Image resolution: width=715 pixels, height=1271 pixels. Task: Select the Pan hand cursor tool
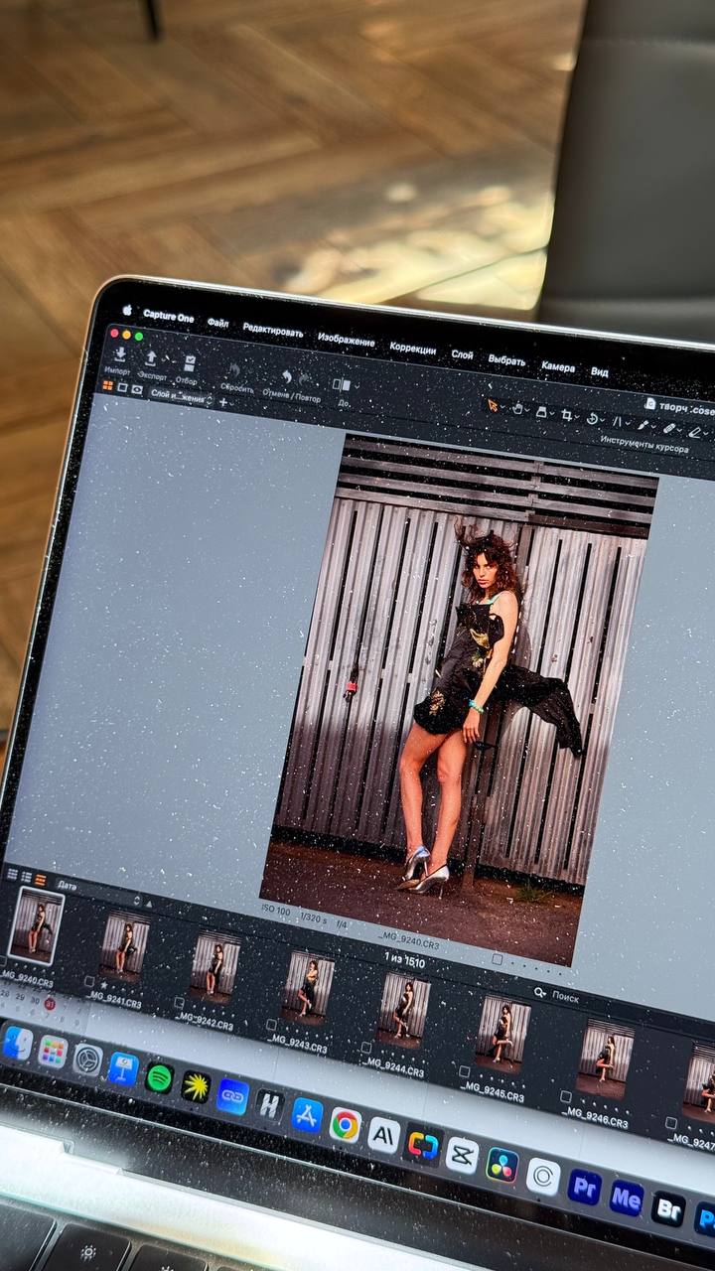click(516, 408)
